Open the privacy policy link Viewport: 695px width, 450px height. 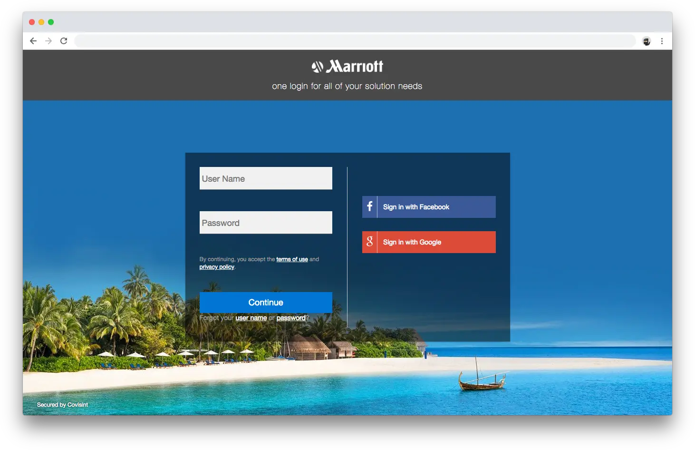(216, 267)
